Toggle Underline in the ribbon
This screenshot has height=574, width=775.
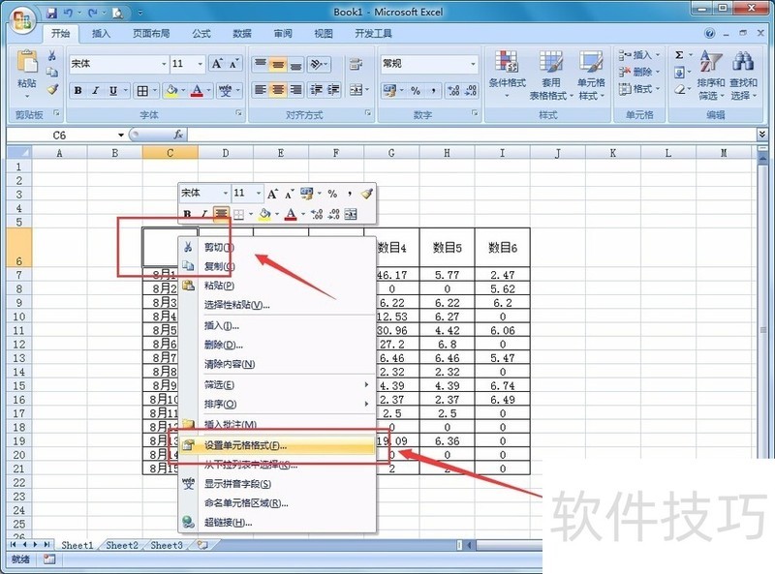pyautogui.click(x=113, y=90)
